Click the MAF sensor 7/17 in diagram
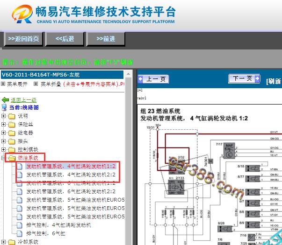282x245 pixels. pos(229,151)
